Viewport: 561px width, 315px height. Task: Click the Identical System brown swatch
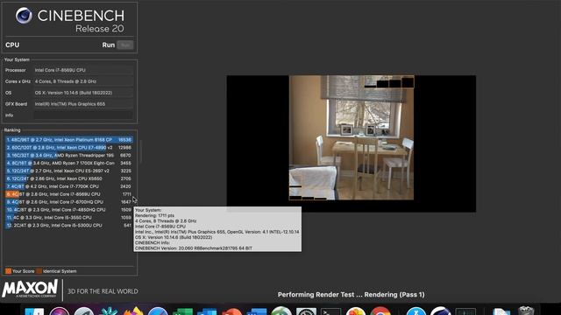pyautogui.click(x=39, y=271)
